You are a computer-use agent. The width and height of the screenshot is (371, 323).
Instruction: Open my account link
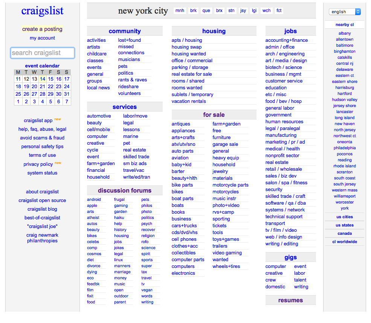click(x=42, y=38)
